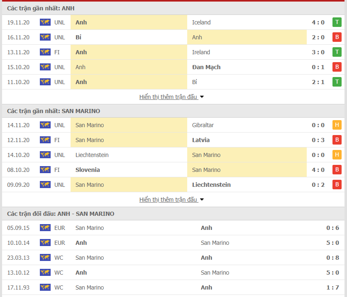This screenshot has width=347, height=297.
Task: Click the EUR flag icon on the 05.09.15 row
Action: point(45,228)
